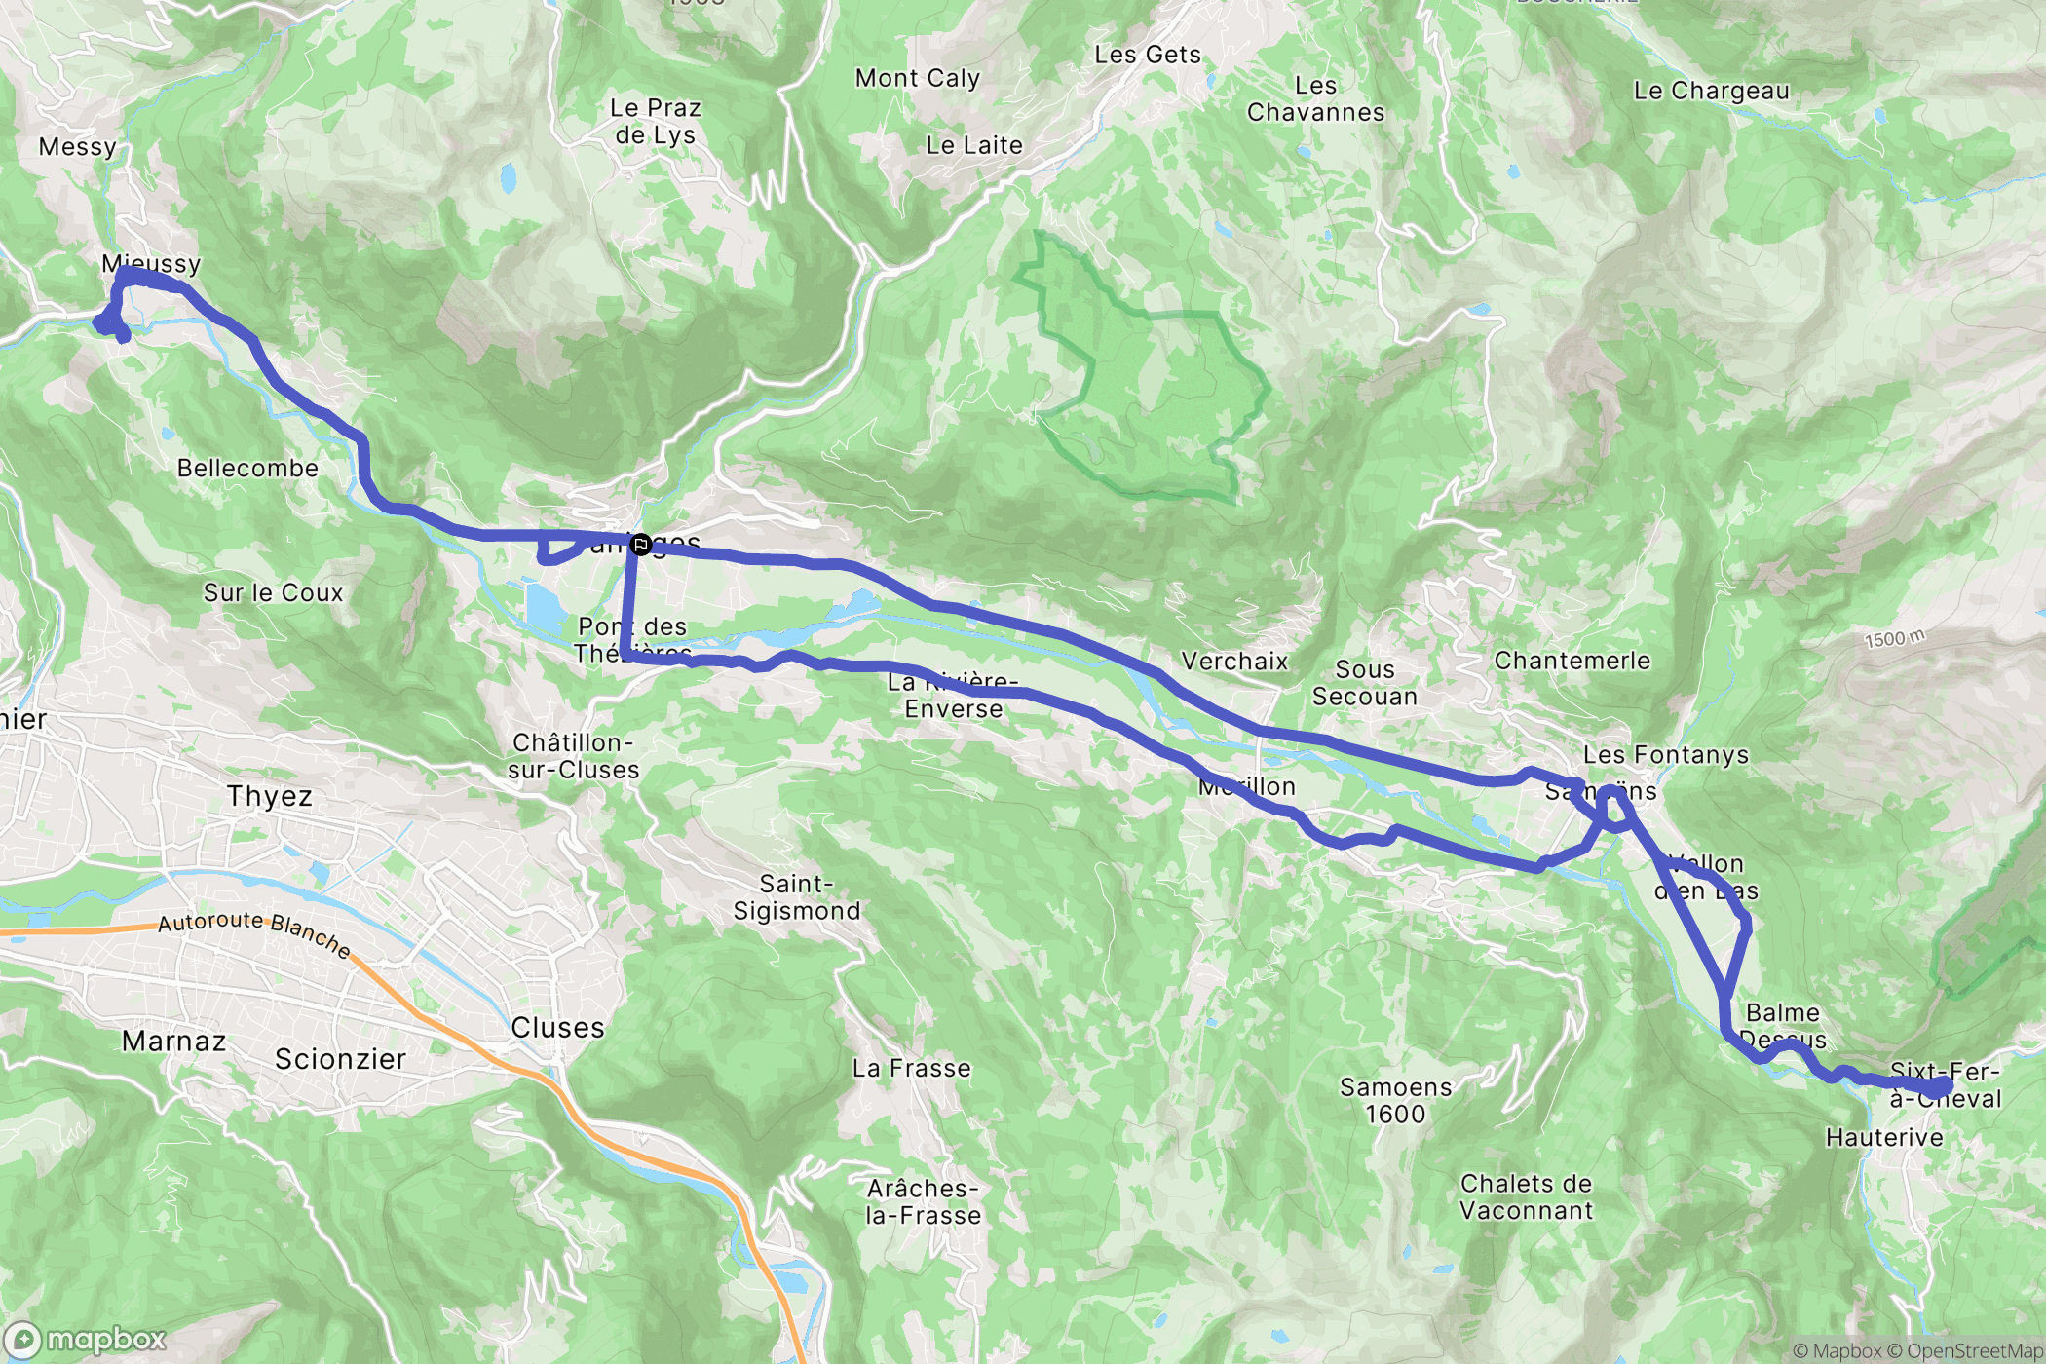Click the 1500 m contour label
The image size is (2046, 1364).
coord(1895,639)
